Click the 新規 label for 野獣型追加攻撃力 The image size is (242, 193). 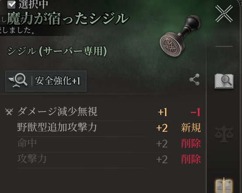[x=191, y=128]
